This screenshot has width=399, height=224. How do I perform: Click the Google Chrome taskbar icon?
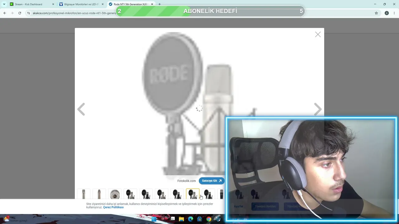(x=209, y=219)
